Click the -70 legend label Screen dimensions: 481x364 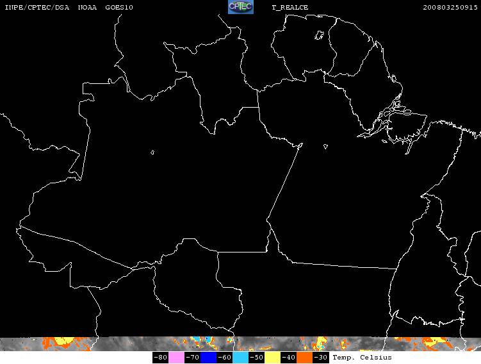pos(192,357)
